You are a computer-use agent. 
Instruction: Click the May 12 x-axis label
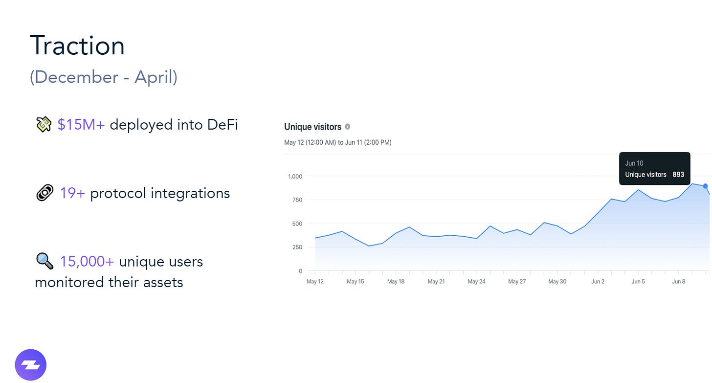click(315, 282)
